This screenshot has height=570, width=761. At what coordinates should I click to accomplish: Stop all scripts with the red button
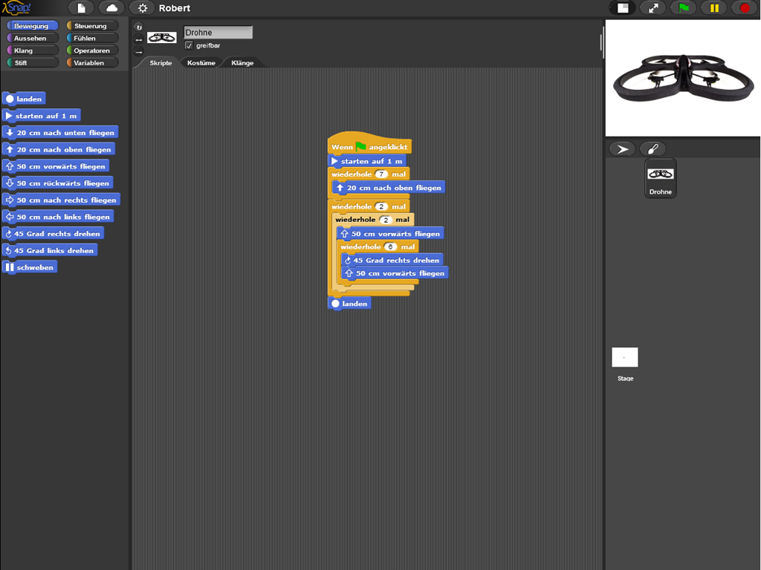pyautogui.click(x=745, y=8)
